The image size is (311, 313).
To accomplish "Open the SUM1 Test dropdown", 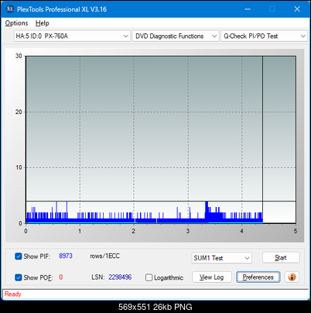I will (221, 258).
